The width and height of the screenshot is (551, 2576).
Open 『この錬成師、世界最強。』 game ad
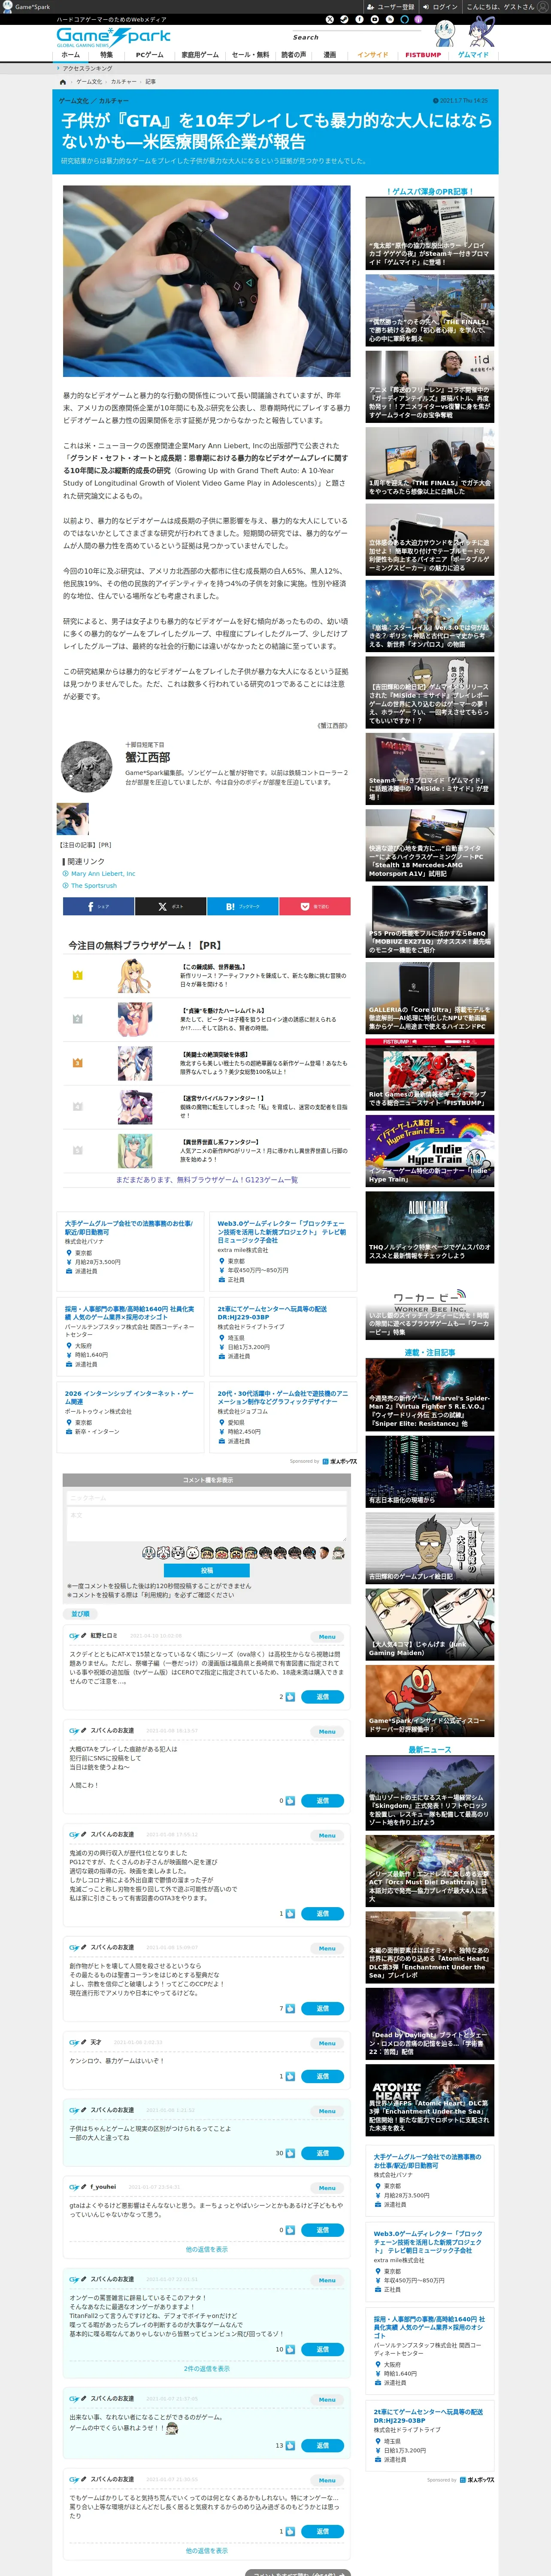[x=207, y=976]
